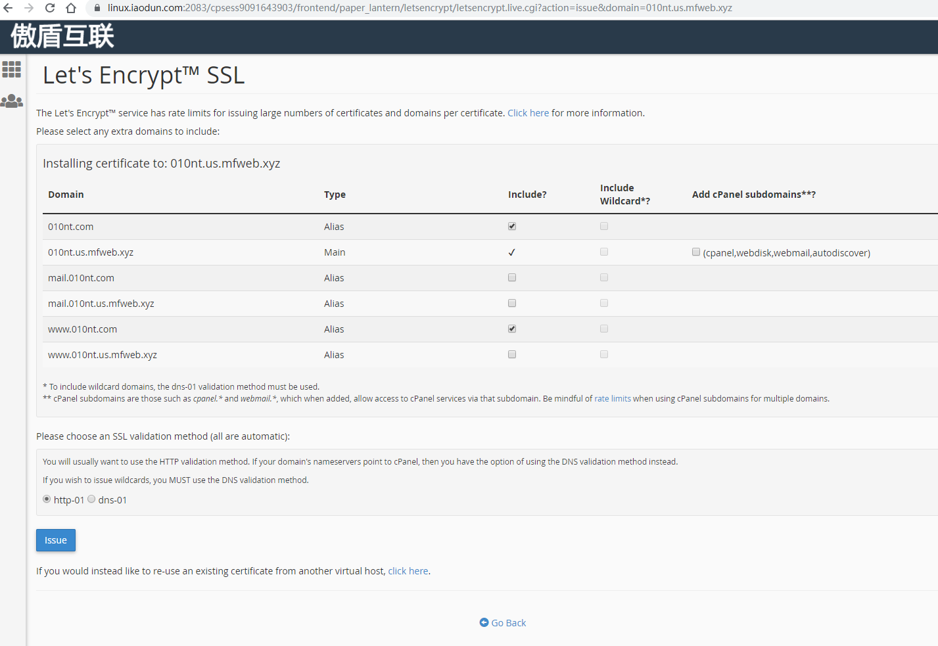Click the site security padlock icon
Screen dimensions: 938x646
[97, 8]
